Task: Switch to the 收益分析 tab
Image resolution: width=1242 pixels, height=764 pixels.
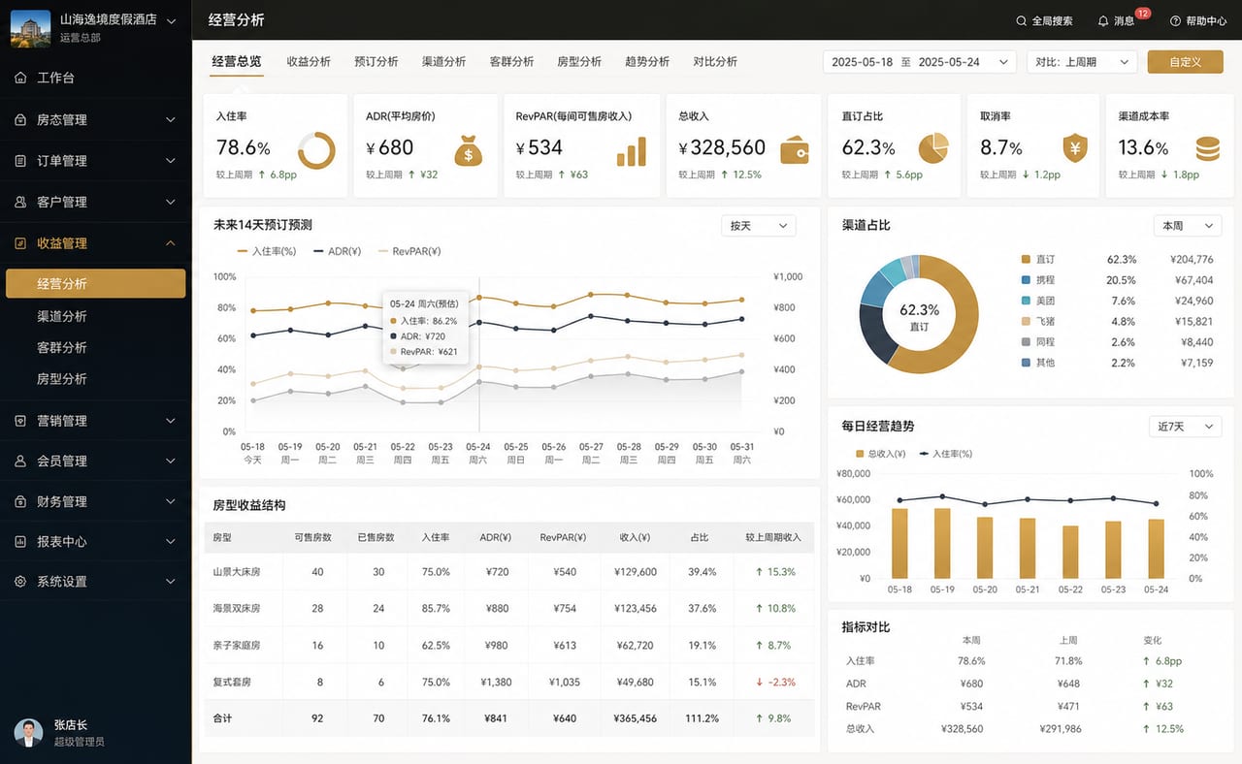Action: [309, 61]
